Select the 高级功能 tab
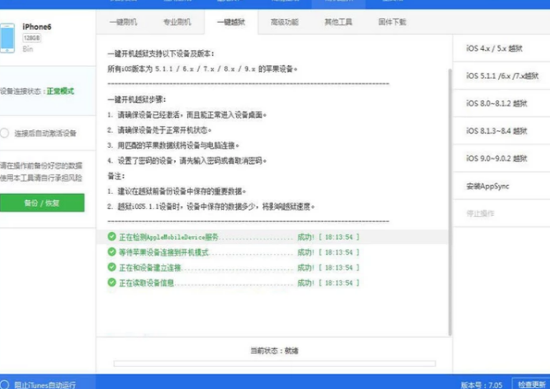 pyautogui.click(x=284, y=22)
